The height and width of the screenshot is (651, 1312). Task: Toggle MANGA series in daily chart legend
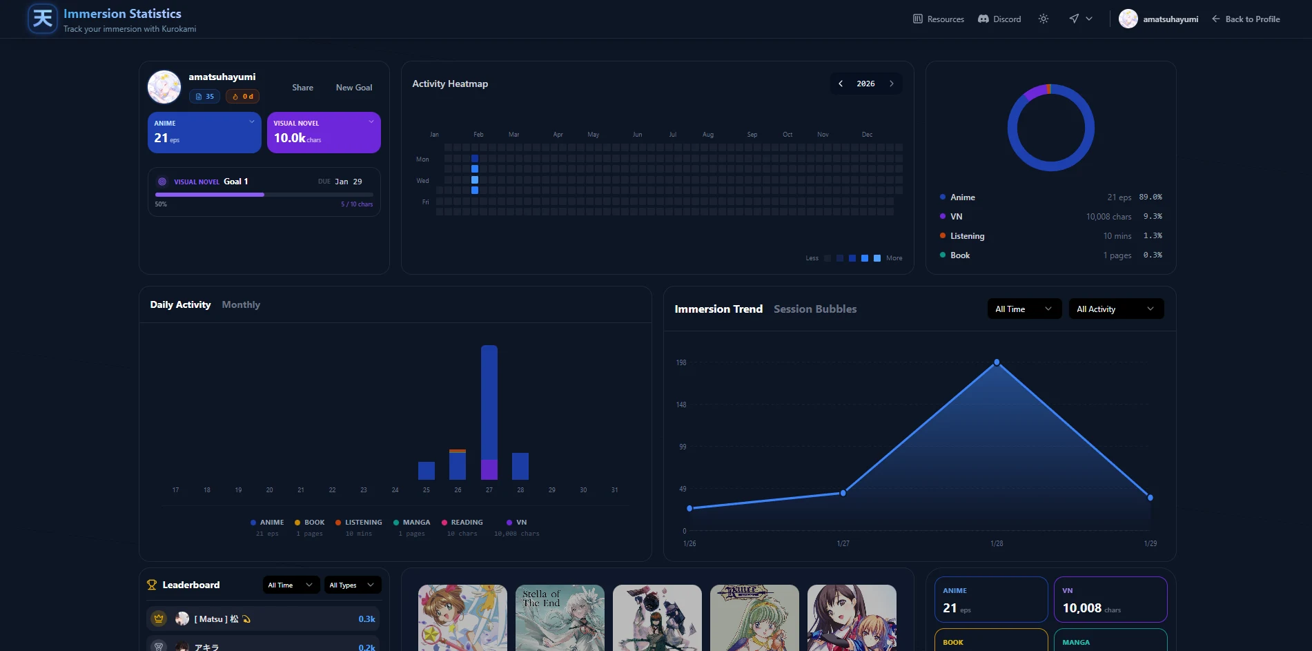click(411, 523)
